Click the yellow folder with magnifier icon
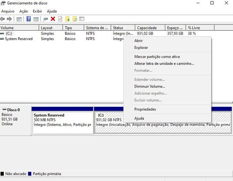The height and width of the screenshot is (181, 233). (75, 19)
